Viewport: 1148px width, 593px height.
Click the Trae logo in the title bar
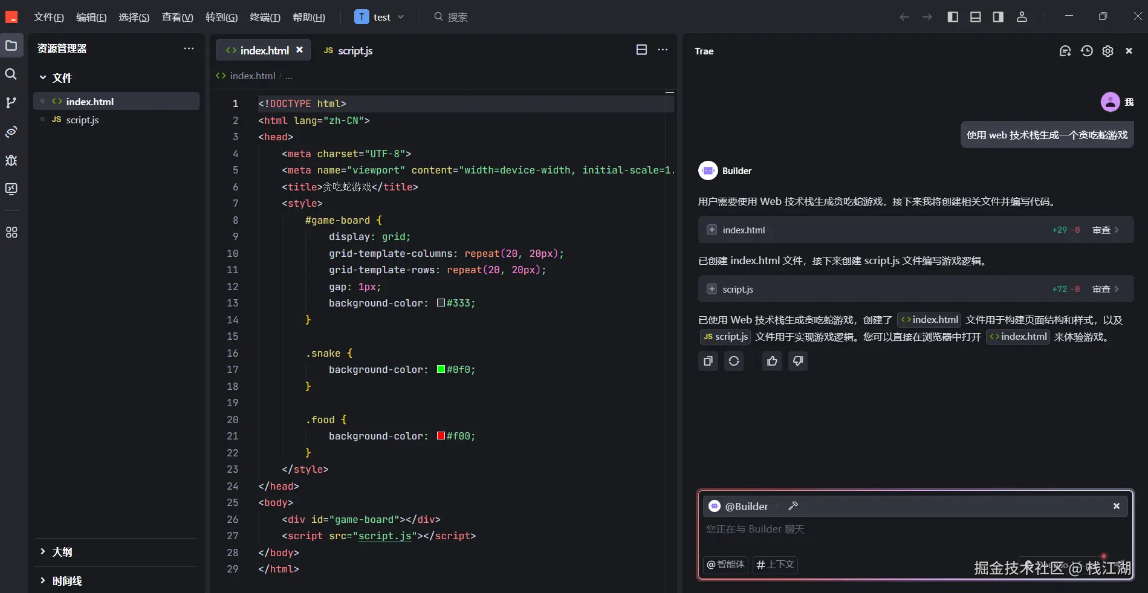coord(11,17)
